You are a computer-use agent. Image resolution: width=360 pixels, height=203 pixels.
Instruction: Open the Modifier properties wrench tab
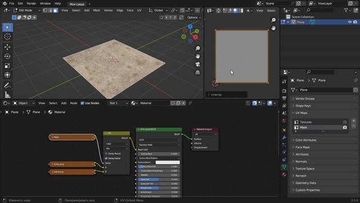pos(284,138)
